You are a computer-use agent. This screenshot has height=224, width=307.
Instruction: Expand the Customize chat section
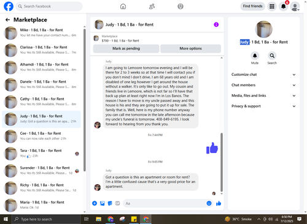(x=263, y=75)
